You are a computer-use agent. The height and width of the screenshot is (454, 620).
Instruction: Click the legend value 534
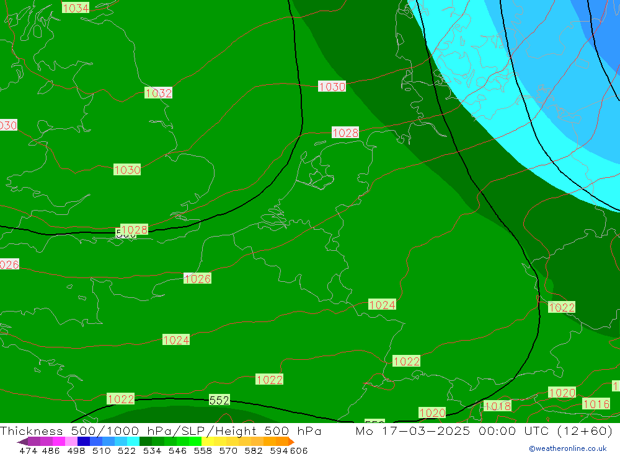pyautogui.click(x=152, y=451)
